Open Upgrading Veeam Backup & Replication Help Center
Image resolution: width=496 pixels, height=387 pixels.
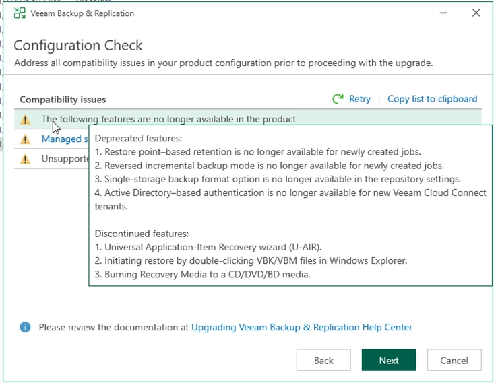pos(302,327)
